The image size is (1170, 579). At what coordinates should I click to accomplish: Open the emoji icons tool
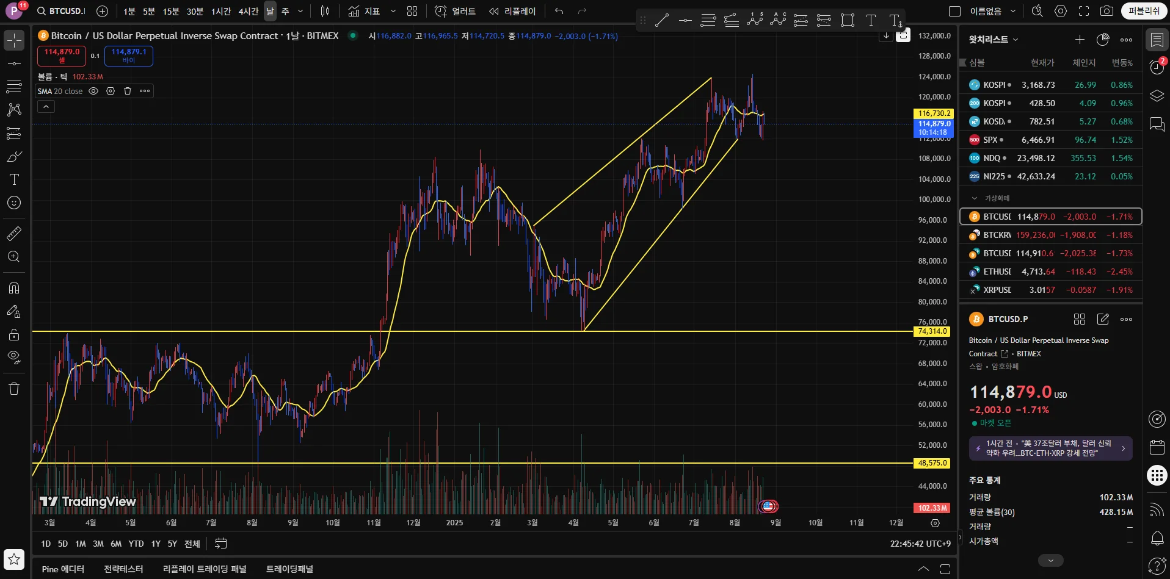click(x=14, y=203)
